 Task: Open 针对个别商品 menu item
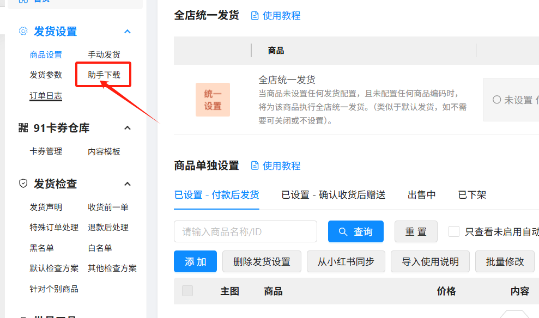click(x=54, y=289)
